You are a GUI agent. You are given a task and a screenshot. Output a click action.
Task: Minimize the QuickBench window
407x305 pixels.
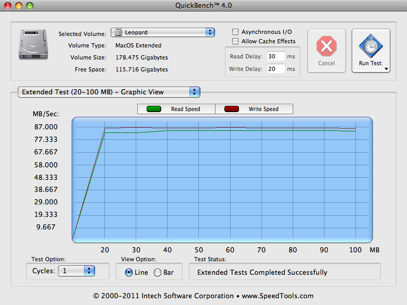[19, 5]
